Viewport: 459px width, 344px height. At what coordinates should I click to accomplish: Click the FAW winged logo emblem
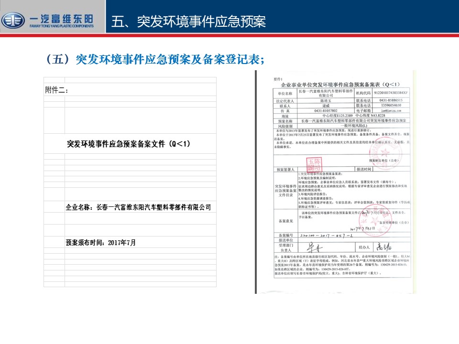click(13, 21)
